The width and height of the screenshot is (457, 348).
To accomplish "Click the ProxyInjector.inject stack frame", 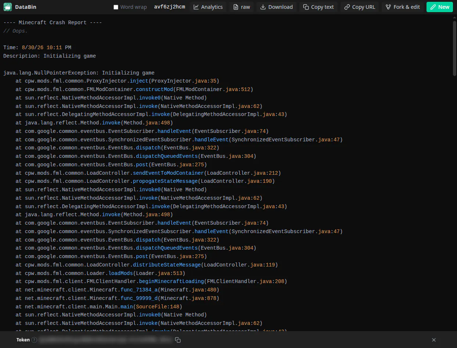I will click(117, 81).
